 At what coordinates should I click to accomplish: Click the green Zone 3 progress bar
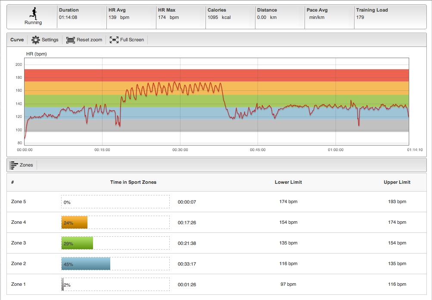click(77, 243)
